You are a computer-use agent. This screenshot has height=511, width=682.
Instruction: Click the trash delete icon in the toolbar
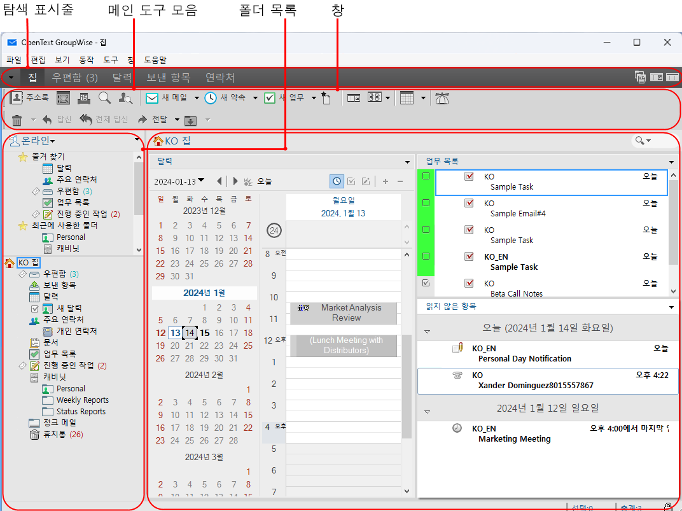pos(17,120)
